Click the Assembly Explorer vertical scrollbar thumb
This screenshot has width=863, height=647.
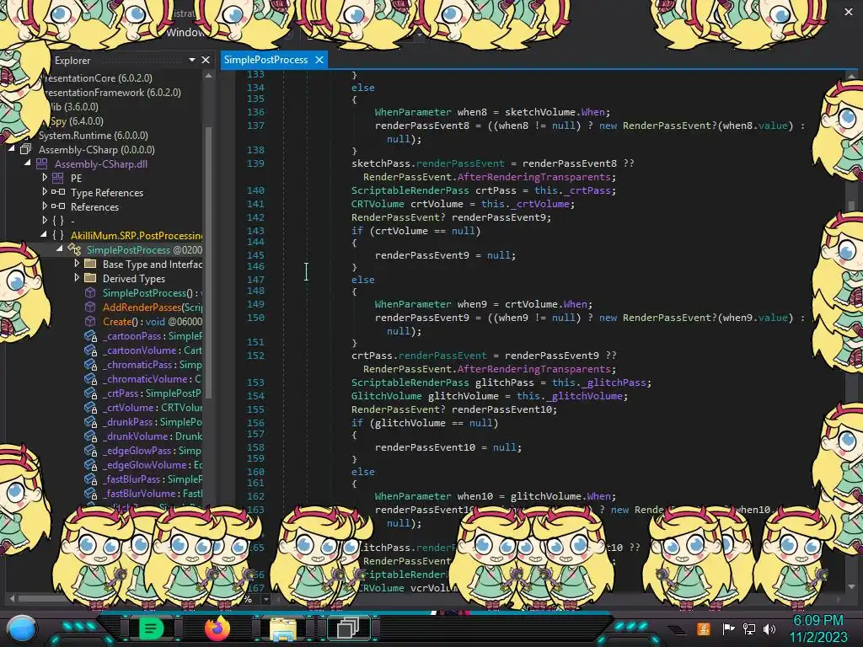coord(209,262)
